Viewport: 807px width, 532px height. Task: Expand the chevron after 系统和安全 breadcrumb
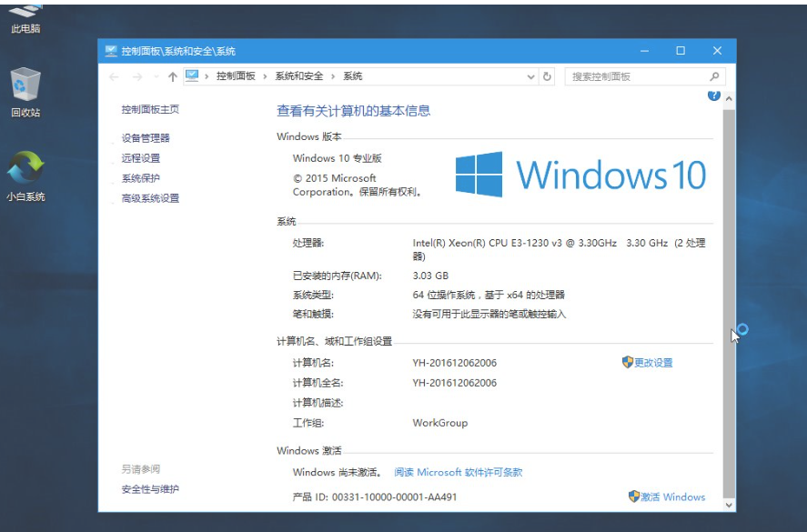[x=333, y=76]
